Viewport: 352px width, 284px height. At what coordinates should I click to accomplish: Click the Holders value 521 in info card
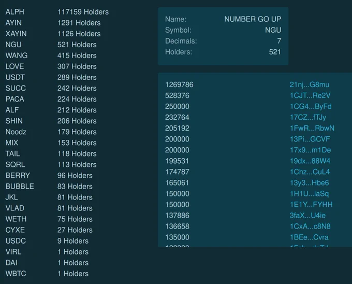[275, 52]
